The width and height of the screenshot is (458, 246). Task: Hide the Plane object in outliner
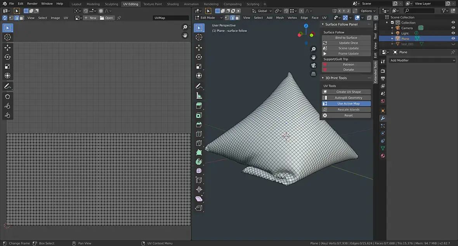(453, 39)
